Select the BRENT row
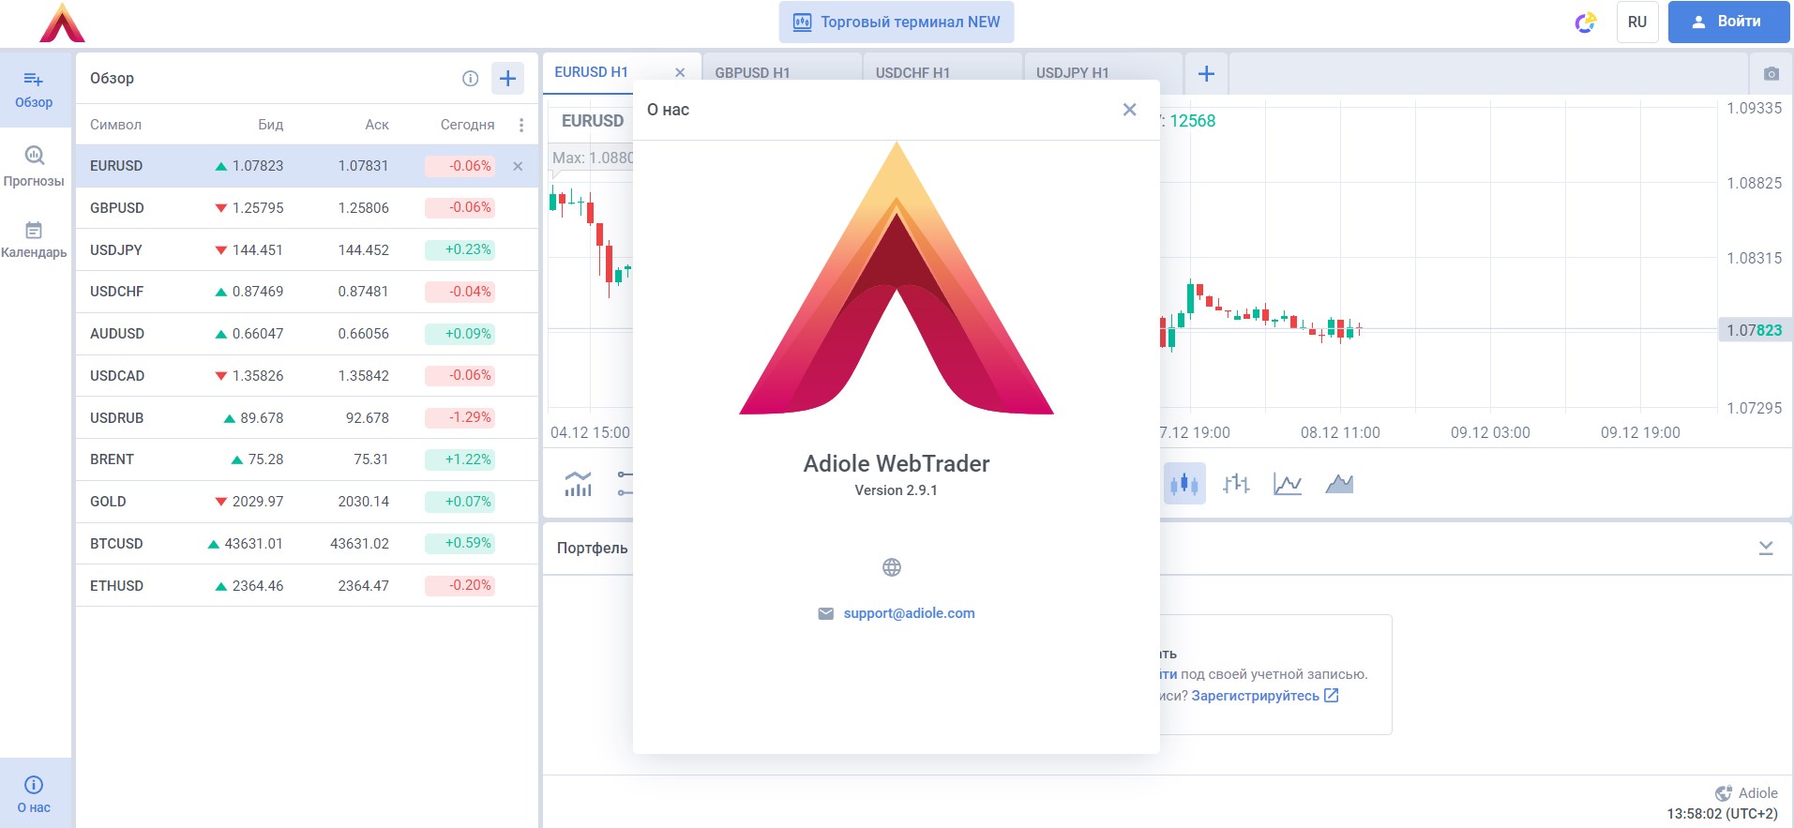Screen dimensions: 1794x828 307,459
